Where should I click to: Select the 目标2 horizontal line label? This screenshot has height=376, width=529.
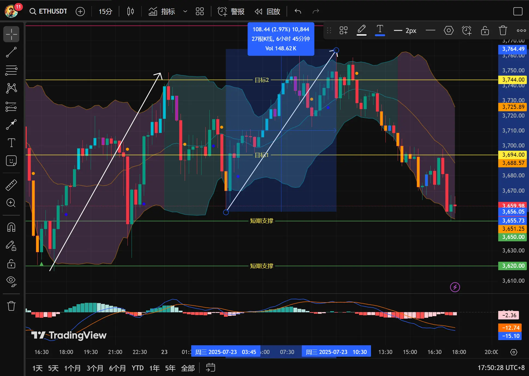pyautogui.click(x=262, y=80)
